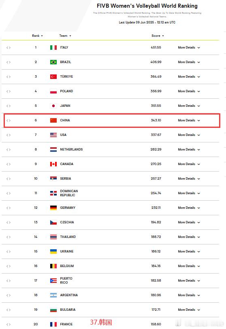Click the Argentina flag icon
Screen dimensions: 226x329
(x=53, y=295)
